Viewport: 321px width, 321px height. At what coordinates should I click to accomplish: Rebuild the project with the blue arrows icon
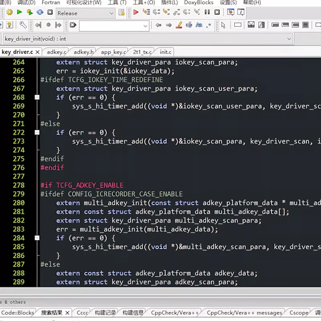tap(40, 12)
